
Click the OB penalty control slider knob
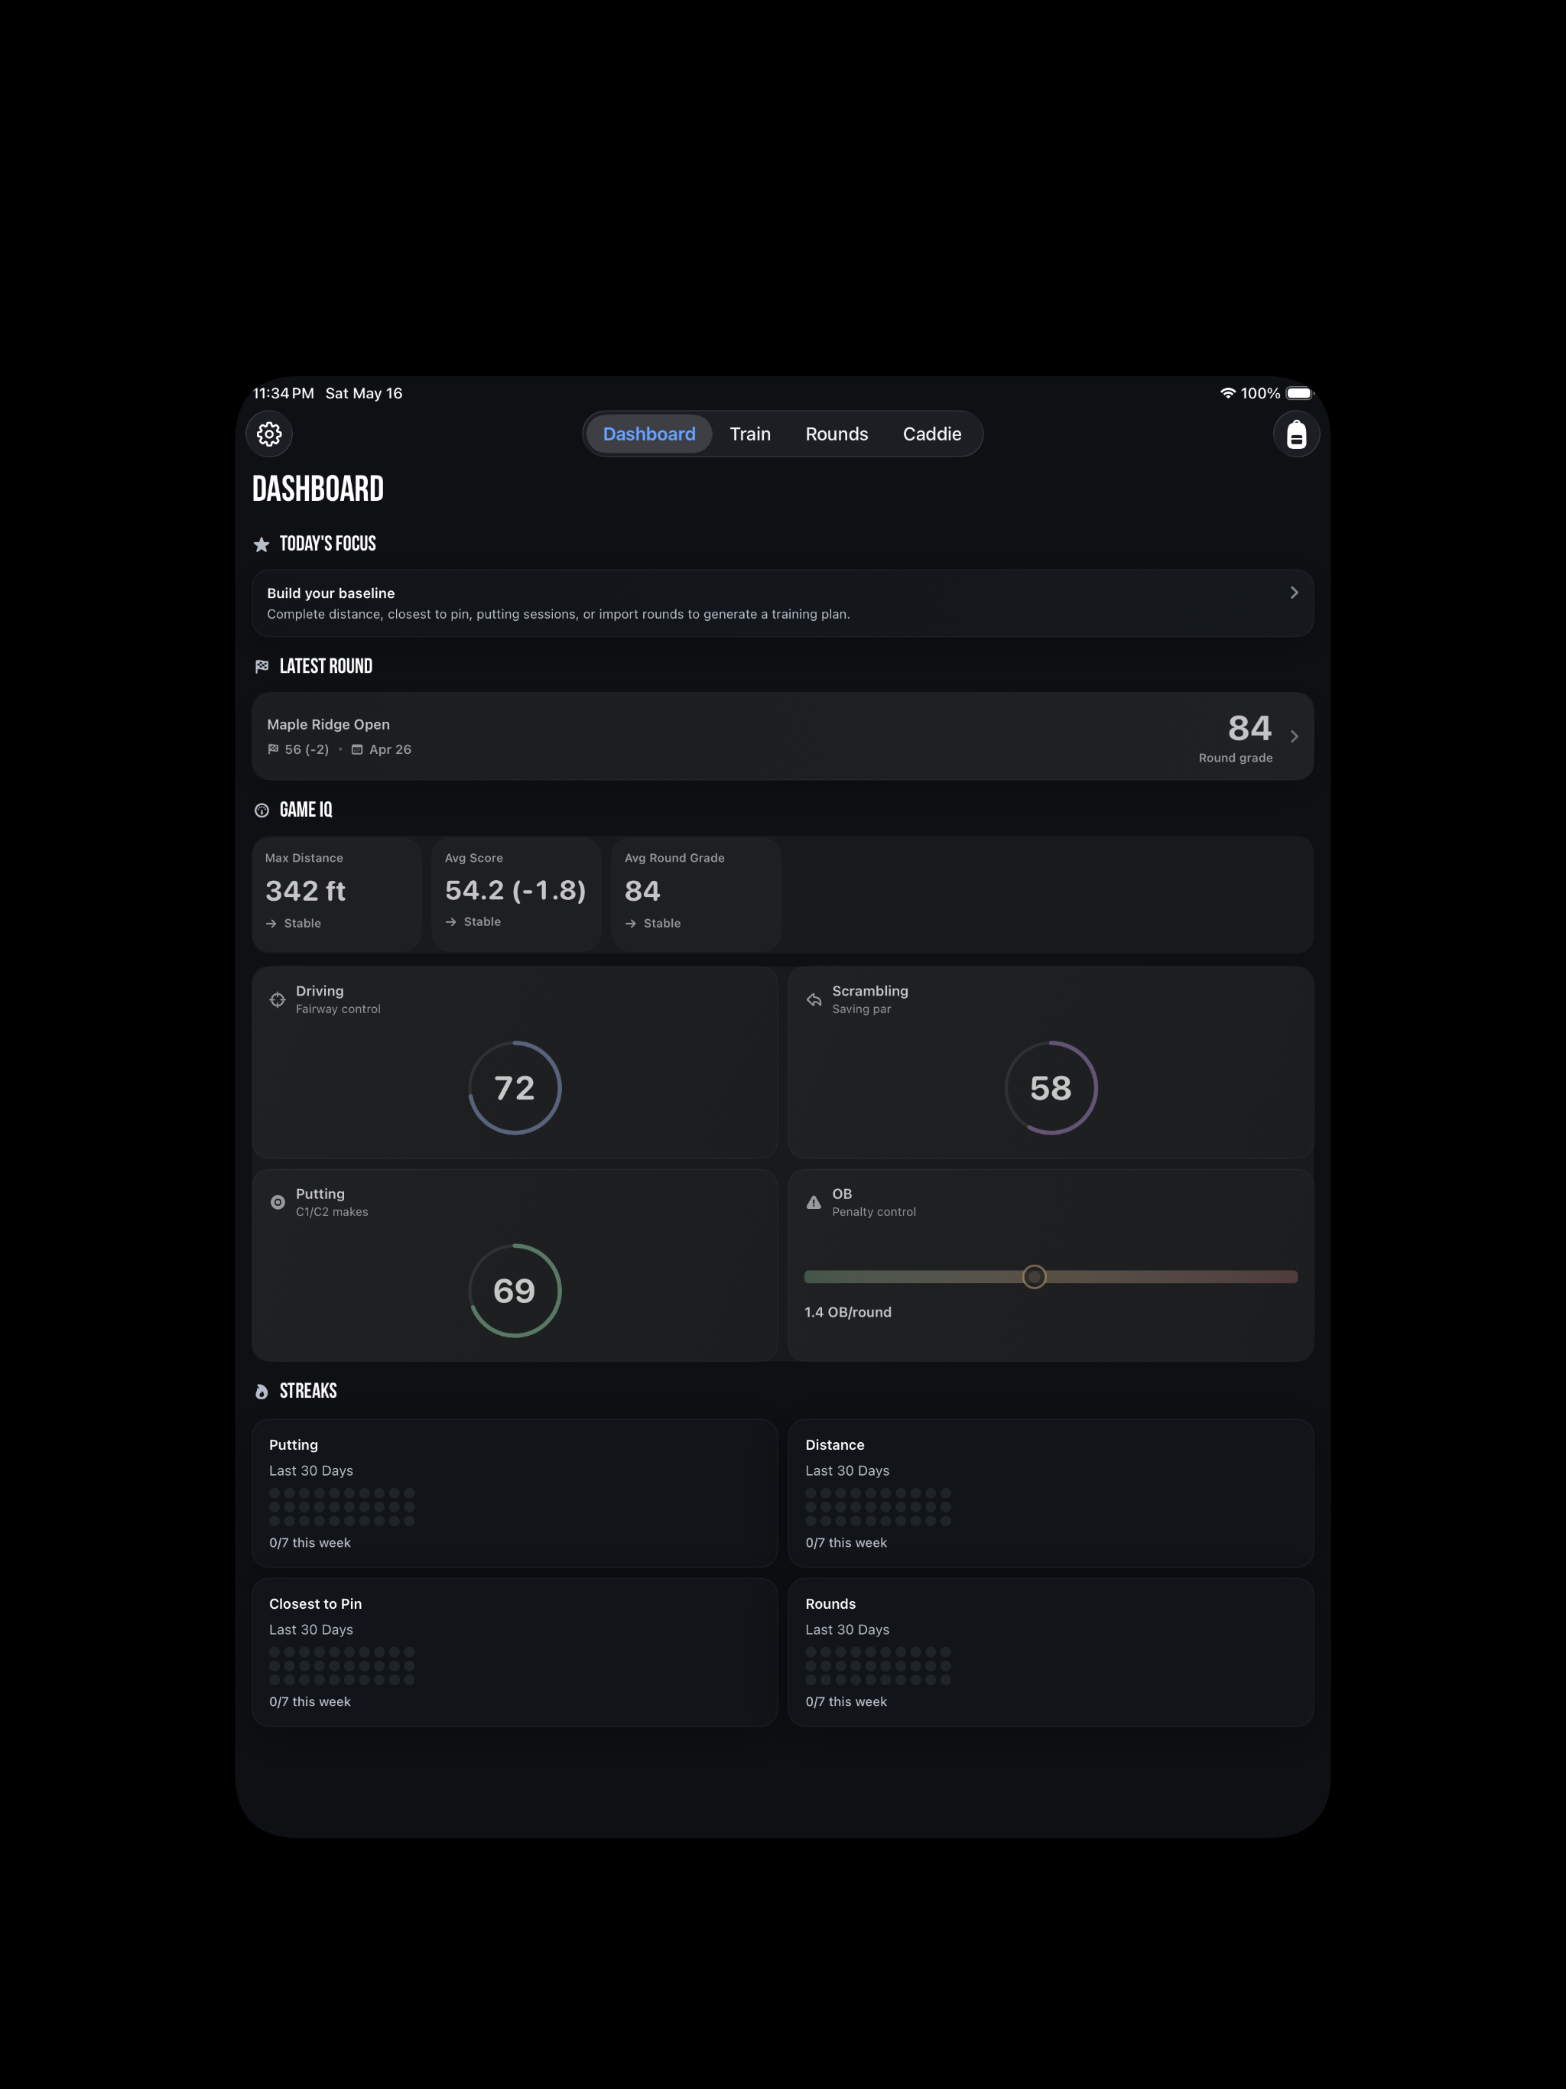pyautogui.click(x=1035, y=1277)
